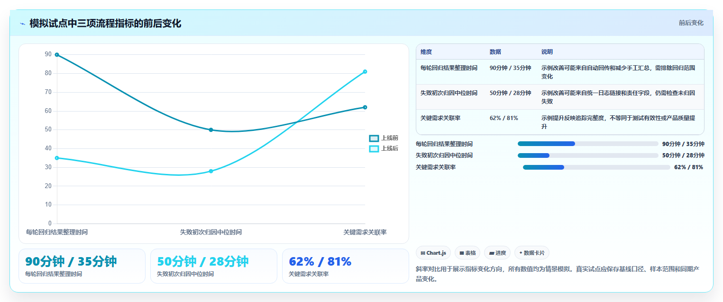Image resolution: width=723 pixels, height=302 pixels.
Task: Click the 数据 column header
Action: pyautogui.click(x=495, y=52)
